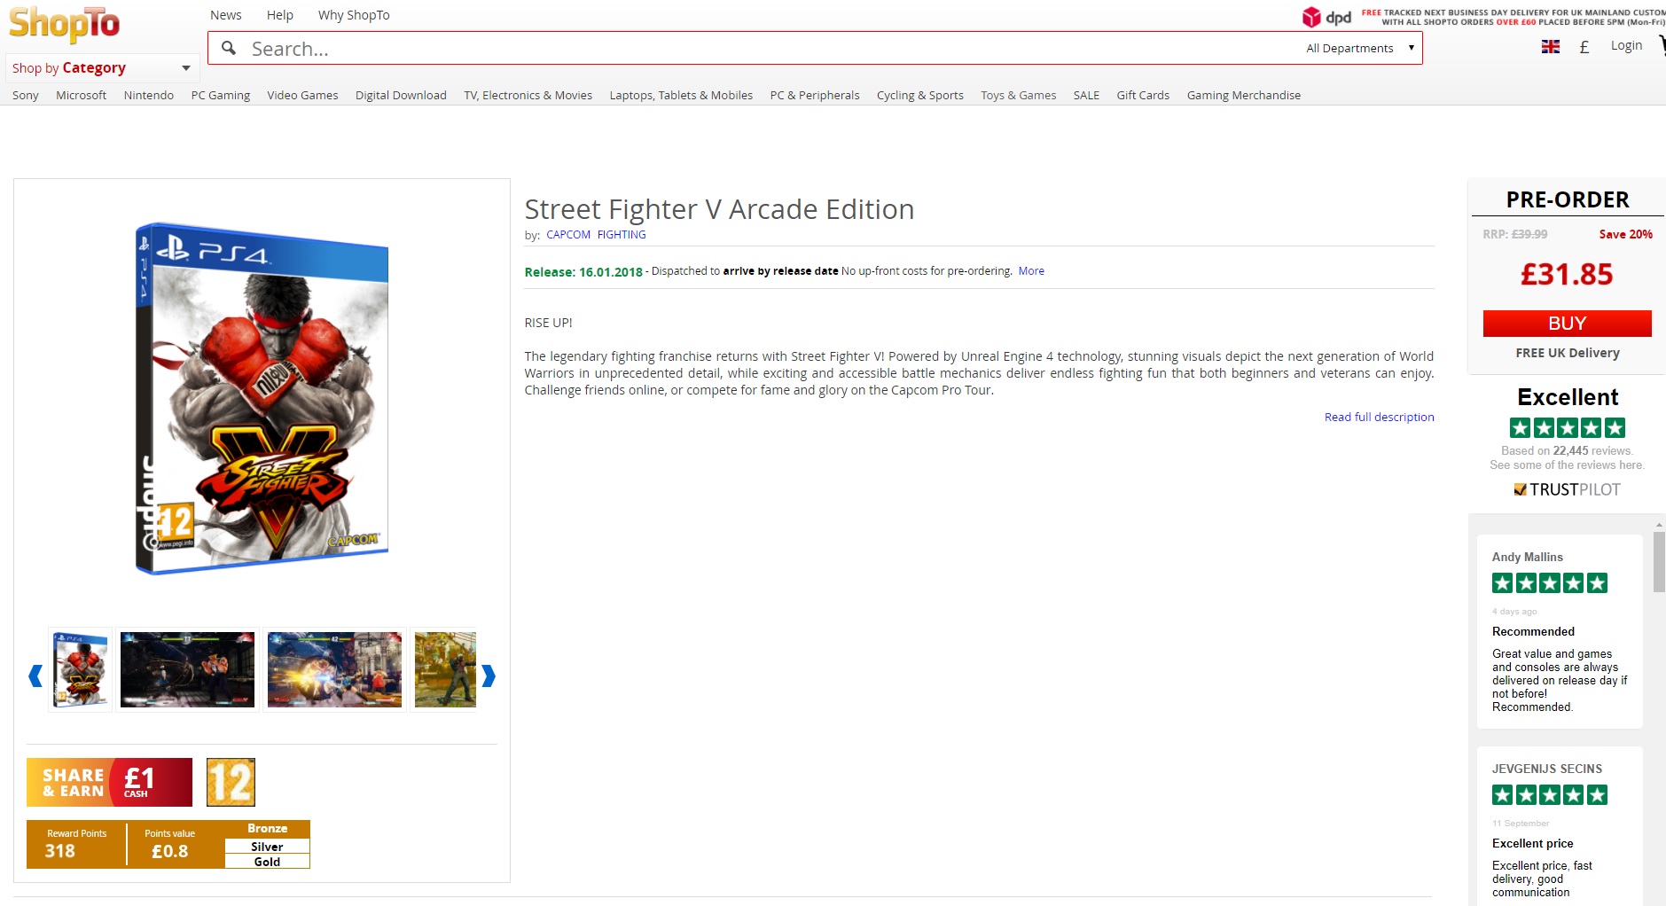
Task: Click the Share & Earn £1 banner
Action: (x=109, y=782)
